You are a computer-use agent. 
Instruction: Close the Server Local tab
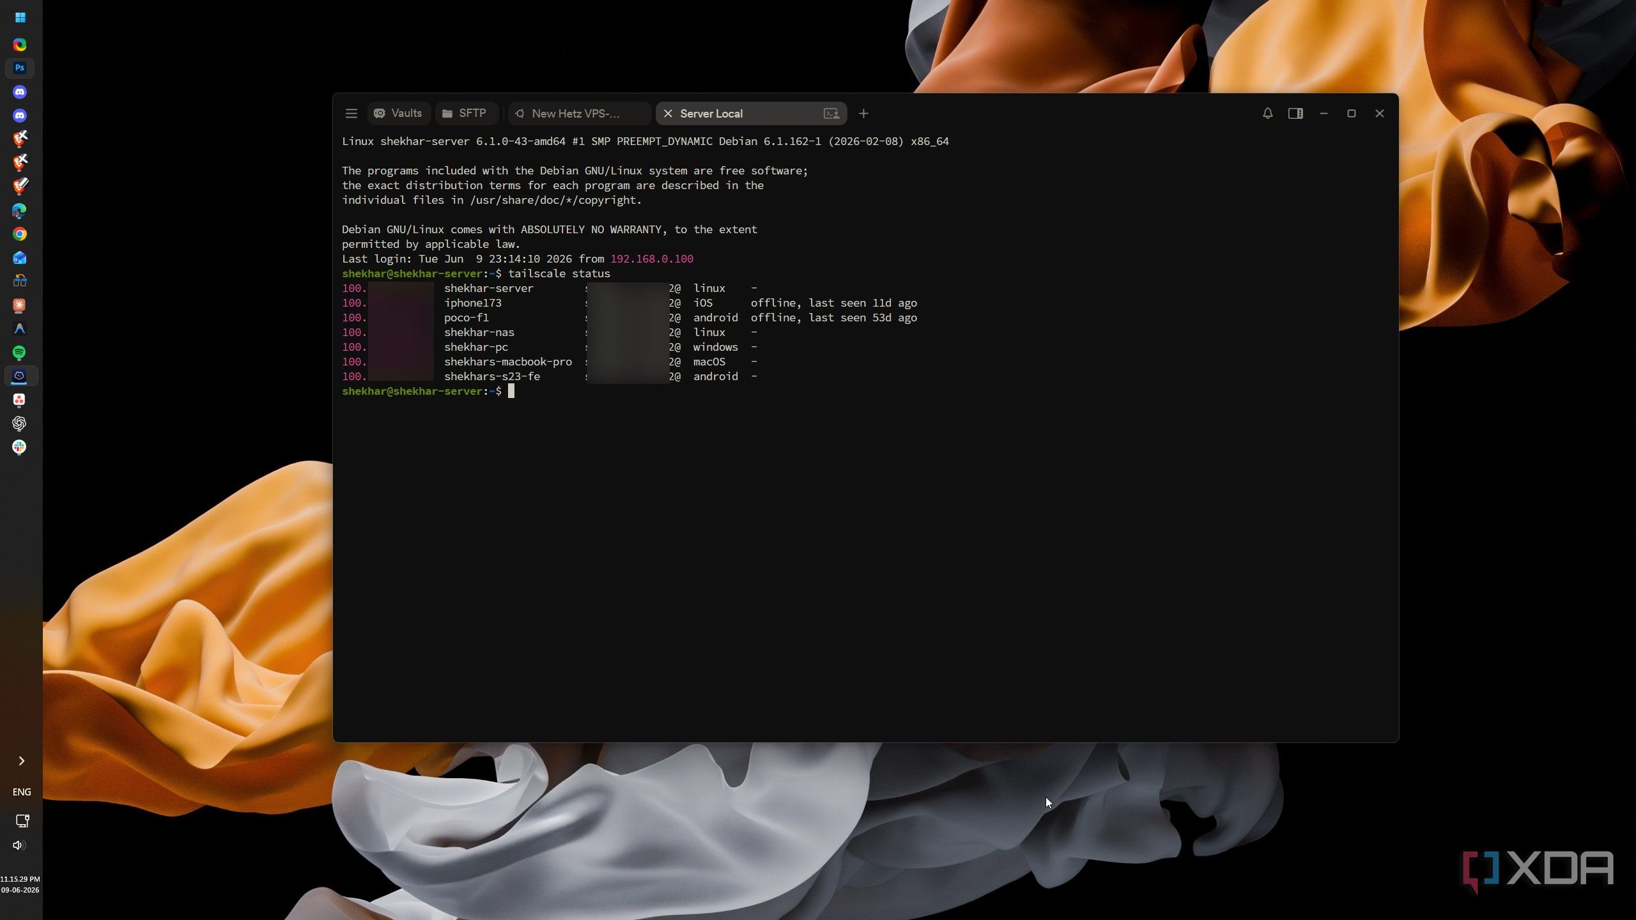coord(668,114)
